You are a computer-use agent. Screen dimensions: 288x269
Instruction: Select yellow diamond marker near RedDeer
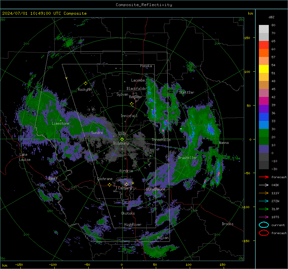click(132, 104)
